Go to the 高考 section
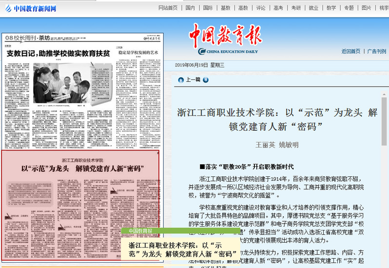 click(278, 8)
